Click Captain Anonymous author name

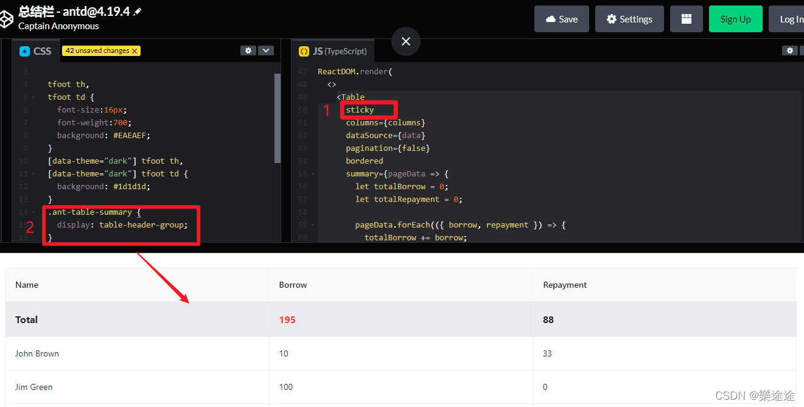point(58,26)
